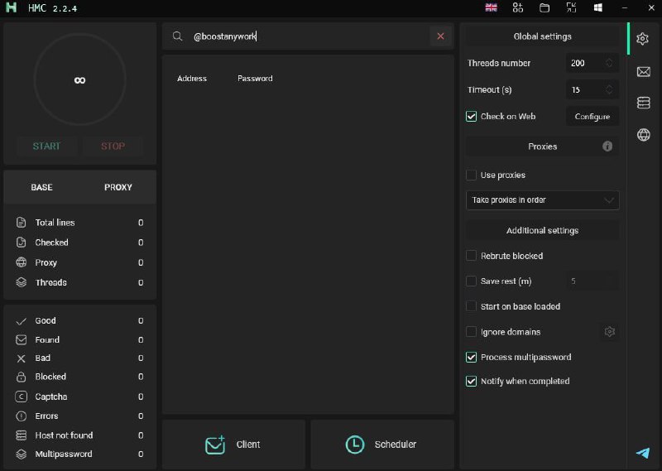
Task: Click the Multipassword layers icon
Action: pos(22,454)
